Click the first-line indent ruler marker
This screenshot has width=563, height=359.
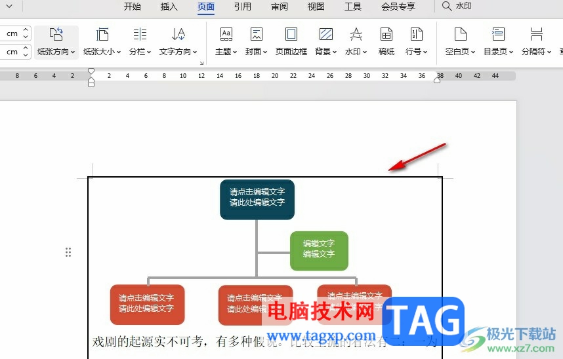click(x=91, y=71)
